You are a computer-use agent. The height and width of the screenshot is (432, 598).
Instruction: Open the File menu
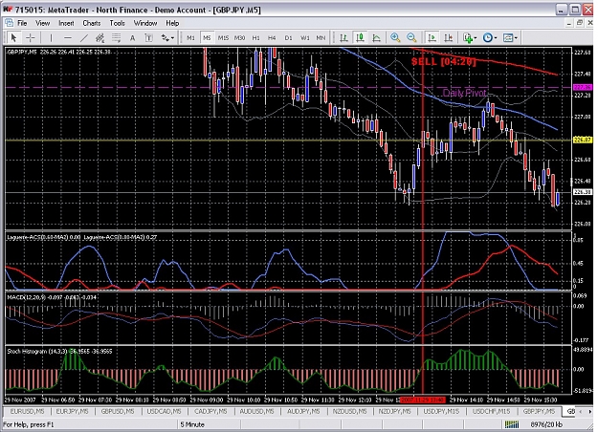(22, 23)
